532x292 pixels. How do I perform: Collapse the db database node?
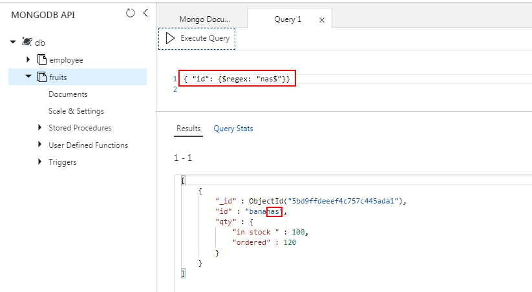(13, 42)
